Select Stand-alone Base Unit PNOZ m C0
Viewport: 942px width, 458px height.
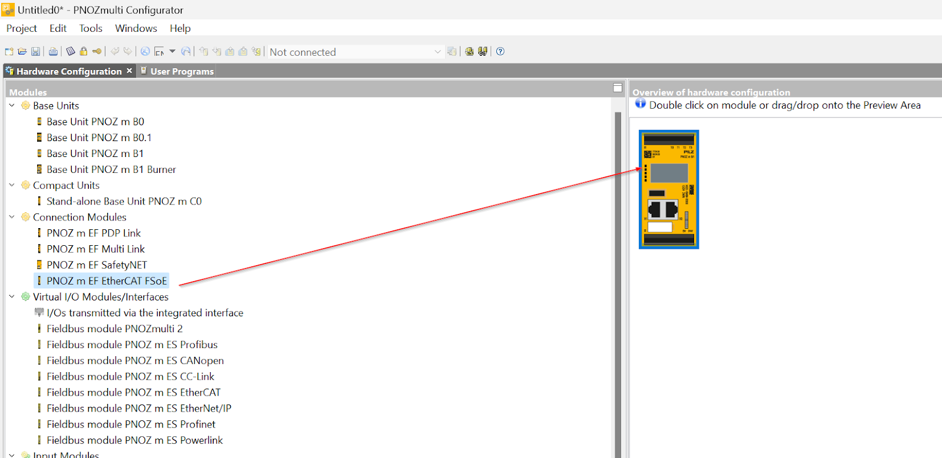tap(124, 201)
